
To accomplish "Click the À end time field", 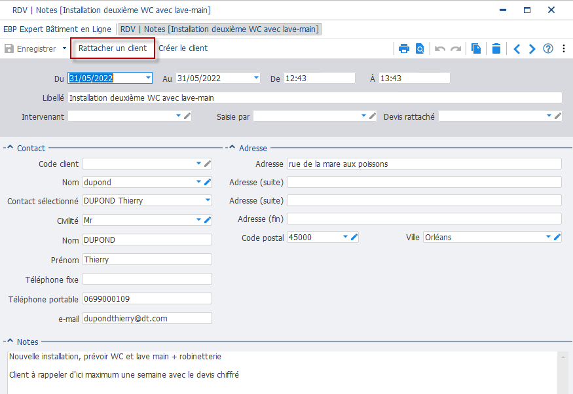I will pos(415,78).
